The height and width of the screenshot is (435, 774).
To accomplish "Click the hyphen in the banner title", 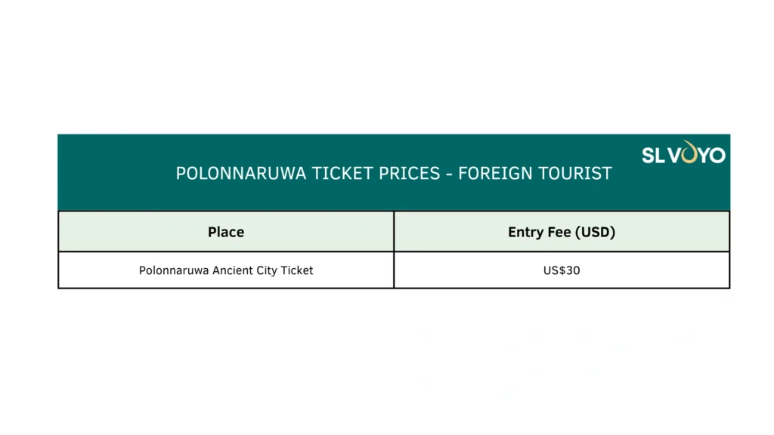I will pyautogui.click(x=449, y=174).
